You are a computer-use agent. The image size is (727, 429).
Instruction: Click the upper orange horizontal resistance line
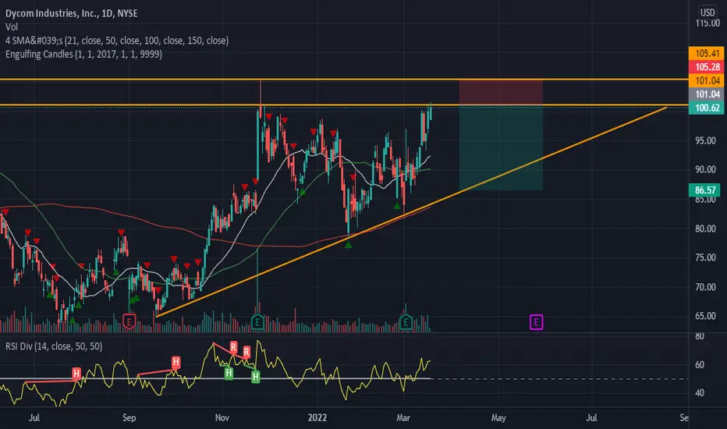344,80
